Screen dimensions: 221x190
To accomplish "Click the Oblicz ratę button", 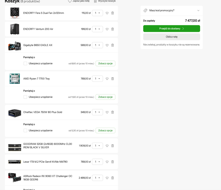I will click(171, 37).
